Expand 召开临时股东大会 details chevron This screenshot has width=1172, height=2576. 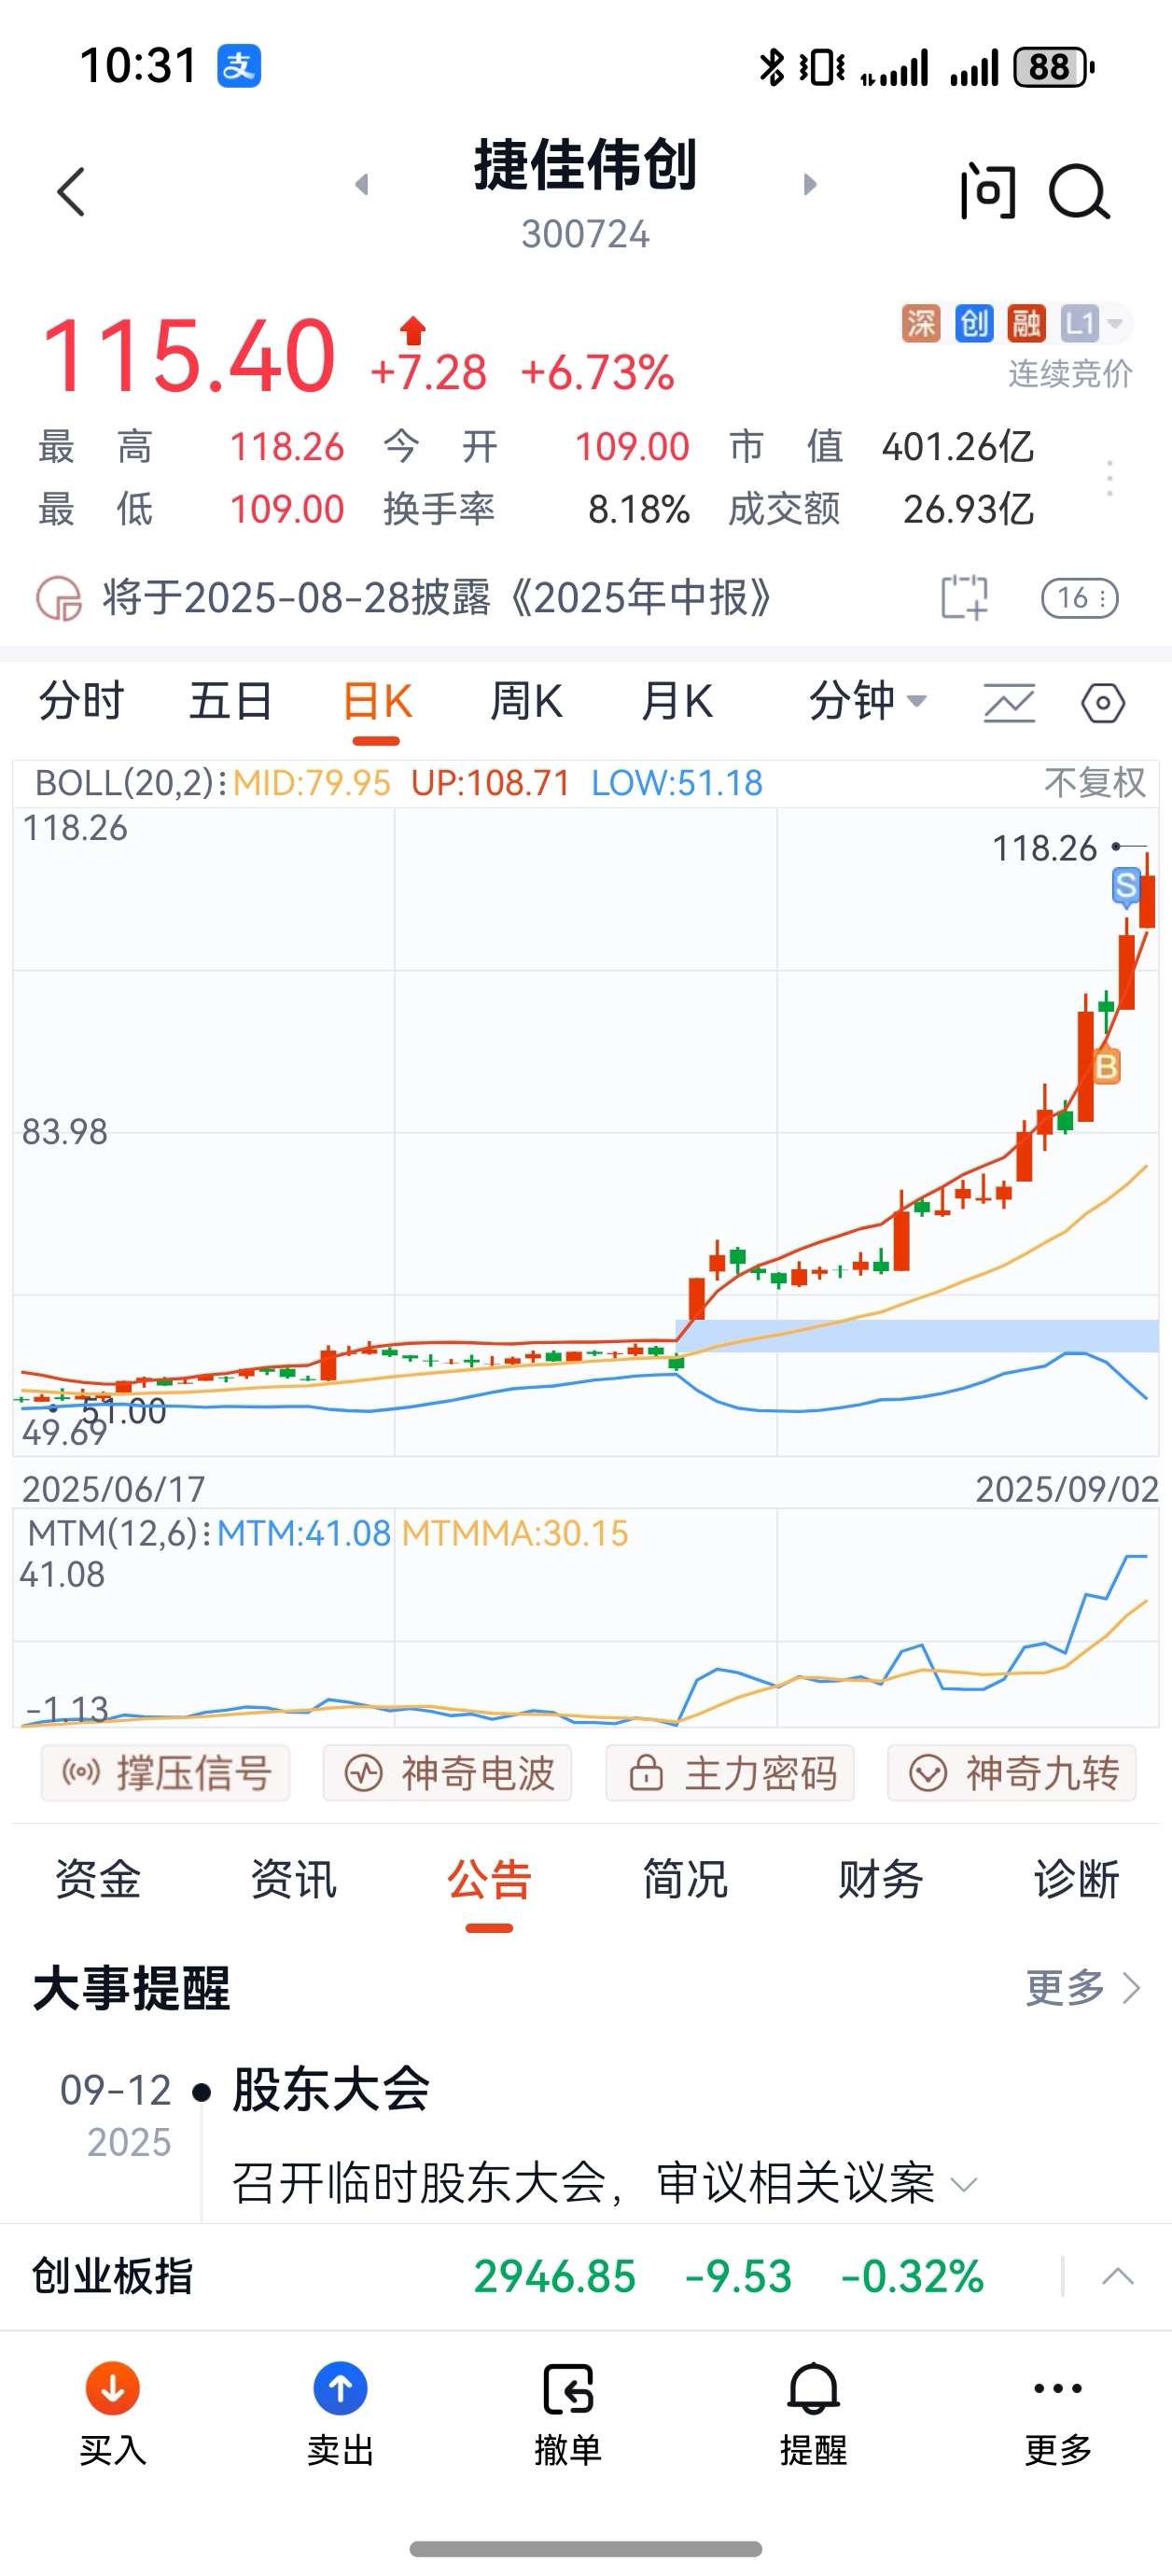(x=964, y=2185)
